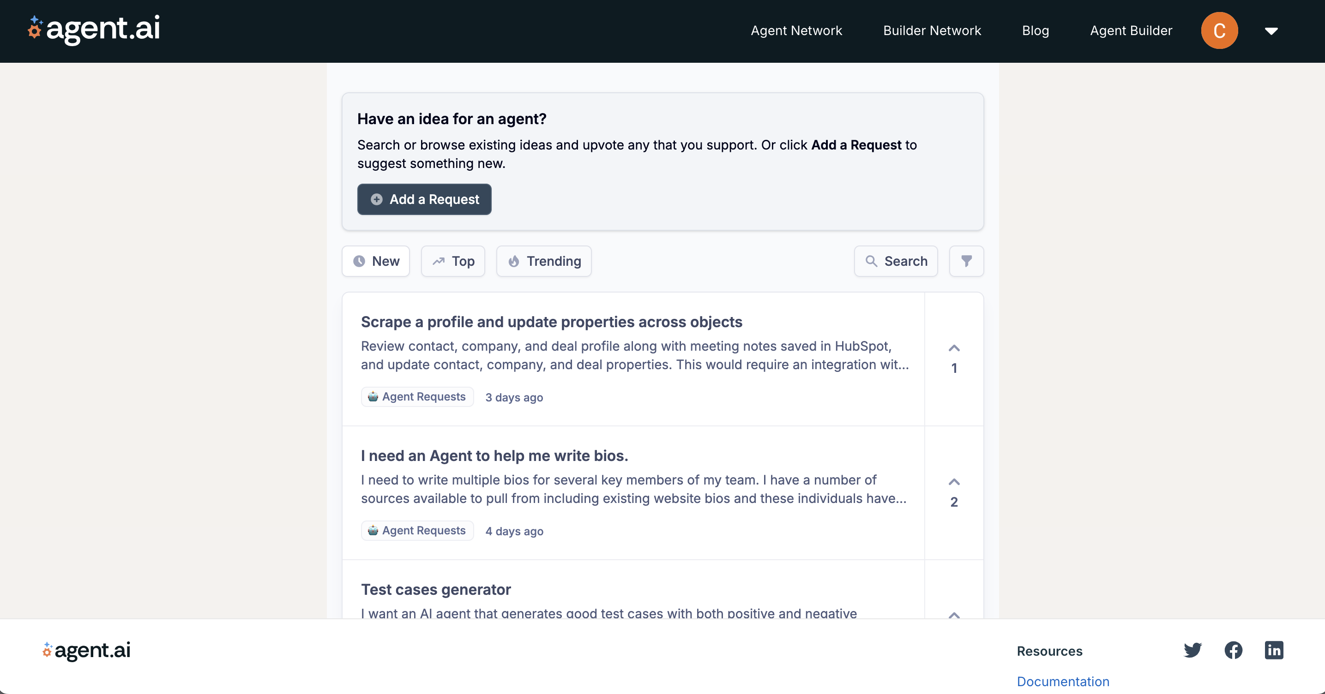Click the Add a Request button
The height and width of the screenshot is (694, 1325).
pyautogui.click(x=424, y=199)
